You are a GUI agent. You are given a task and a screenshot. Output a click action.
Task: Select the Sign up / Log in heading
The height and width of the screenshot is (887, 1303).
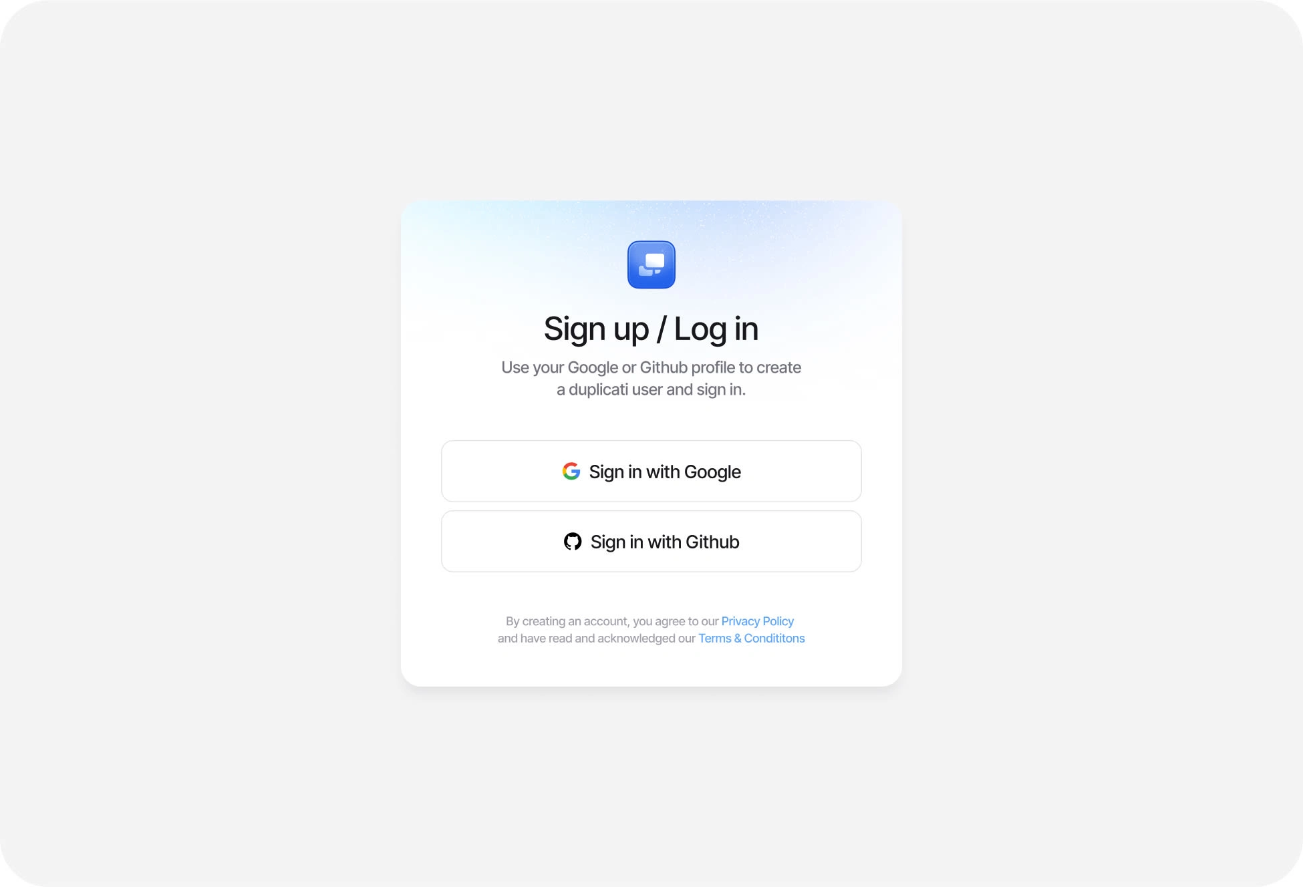[x=651, y=328]
